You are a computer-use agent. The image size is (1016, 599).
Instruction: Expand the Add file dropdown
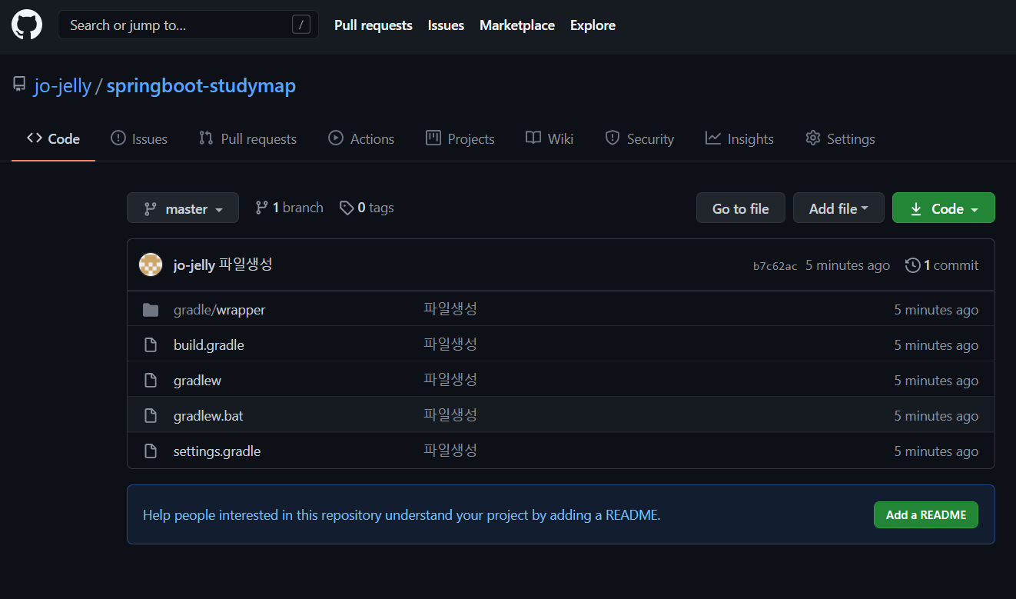pyautogui.click(x=838, y=208)
